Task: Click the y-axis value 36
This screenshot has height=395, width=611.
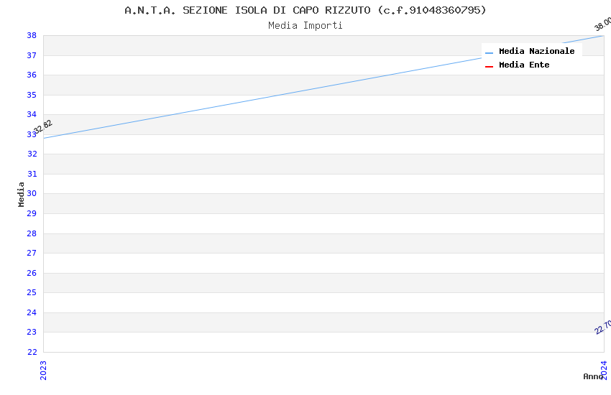Action: [x=32, y=75]
